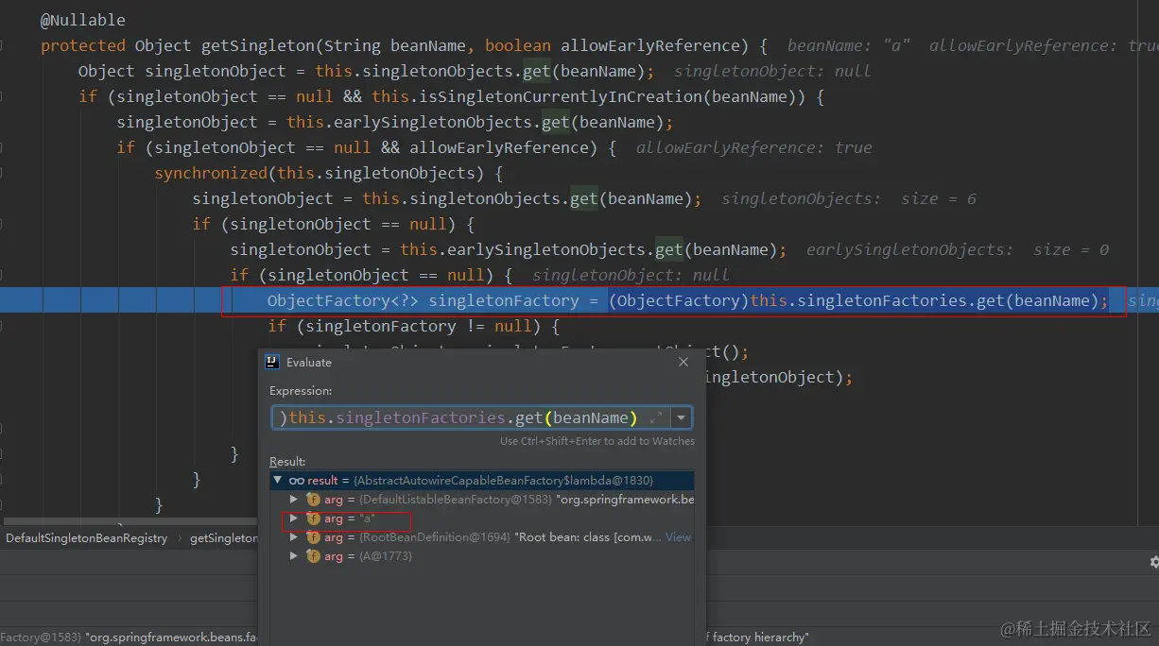Click the highlighted ObjectFactory singletonFactory execution line
The image size is (1159, 646).
coord(687,300)
